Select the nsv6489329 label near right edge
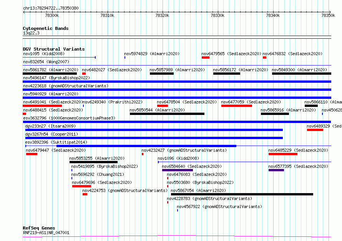The image size is (342, 241). coord(324,126)
